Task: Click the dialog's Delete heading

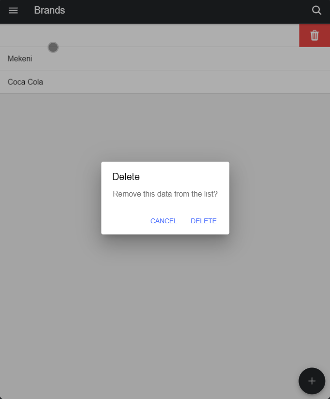Action: pos(126,177)
